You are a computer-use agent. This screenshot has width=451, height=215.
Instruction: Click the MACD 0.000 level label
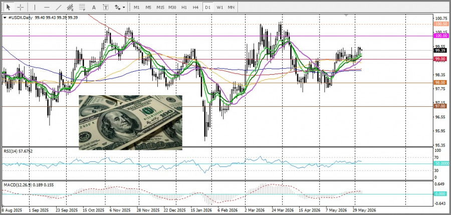(440, 194)
